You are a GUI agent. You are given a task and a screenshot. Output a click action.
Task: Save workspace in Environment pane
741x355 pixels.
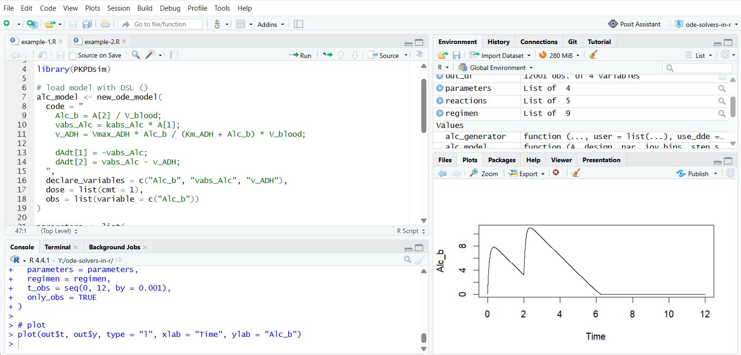(456, 55)
